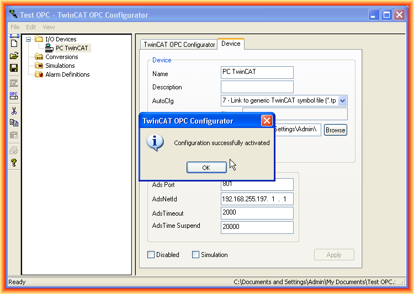Click the AdsTimeout input field
The image size is (414, 294).
click(257, 213)
